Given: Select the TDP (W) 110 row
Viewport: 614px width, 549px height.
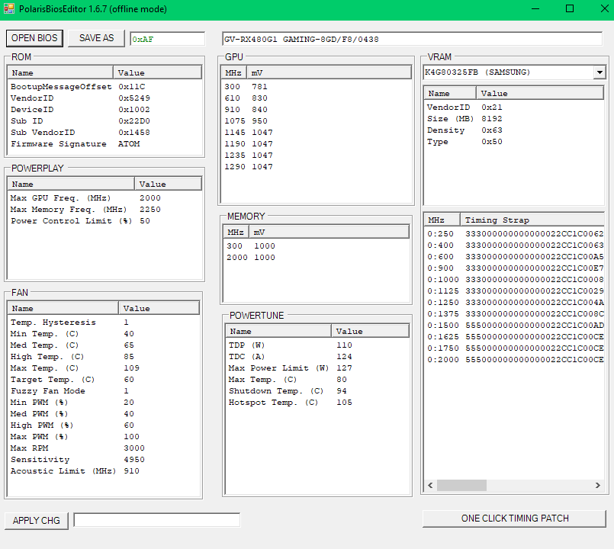Looking at the screenshot, I should click(x=317, y=345).
